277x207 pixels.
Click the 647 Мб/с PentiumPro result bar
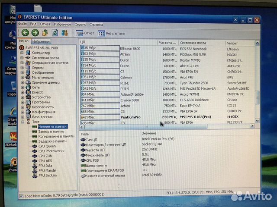pos(100,117)
